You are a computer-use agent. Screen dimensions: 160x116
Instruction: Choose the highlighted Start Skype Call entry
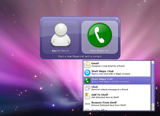[117, 81]
